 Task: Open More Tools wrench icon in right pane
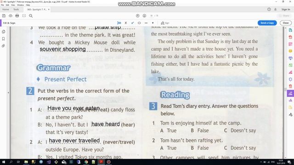(x=290, y=115)
